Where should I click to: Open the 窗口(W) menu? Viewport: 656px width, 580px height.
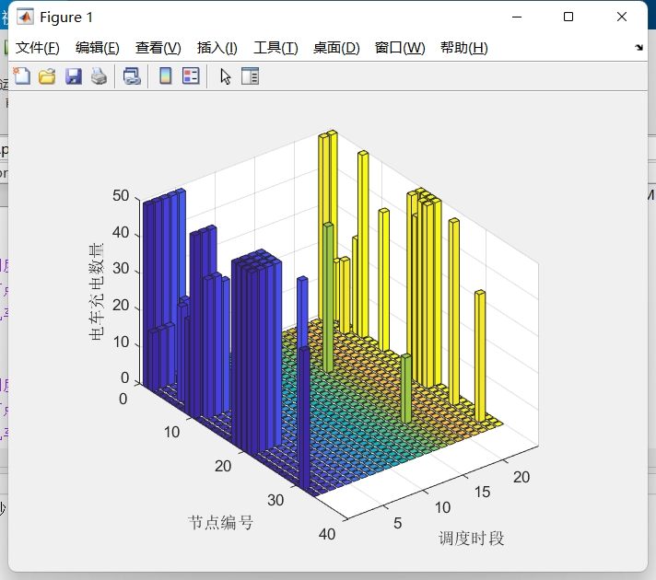click(x=400, y=48)
